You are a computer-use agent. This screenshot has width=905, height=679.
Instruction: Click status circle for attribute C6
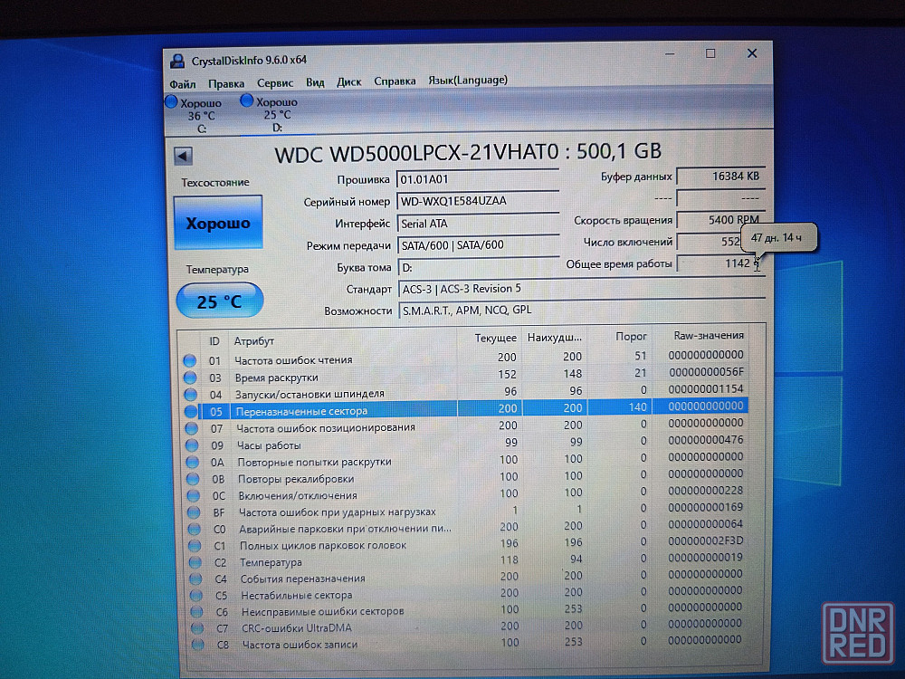click(196, 612)
